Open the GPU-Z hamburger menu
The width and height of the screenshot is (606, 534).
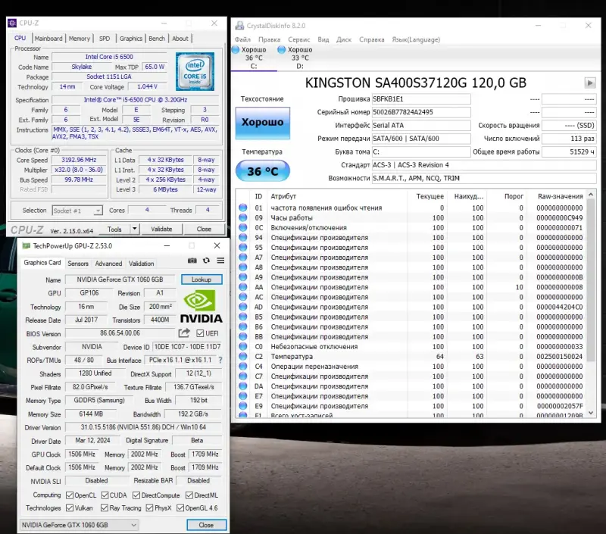click(x=220, y=261)
